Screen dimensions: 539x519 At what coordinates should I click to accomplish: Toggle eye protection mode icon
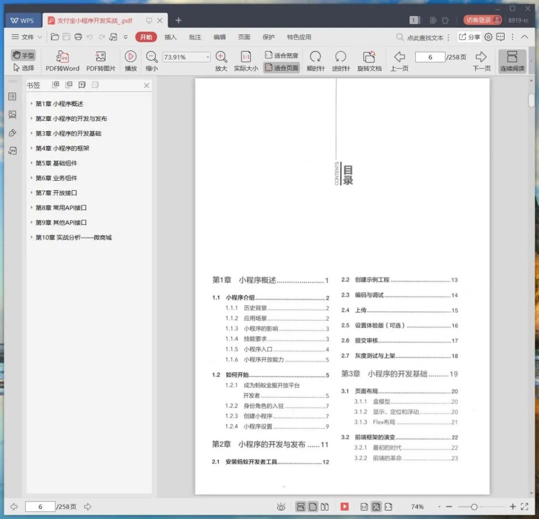[281, 507]
